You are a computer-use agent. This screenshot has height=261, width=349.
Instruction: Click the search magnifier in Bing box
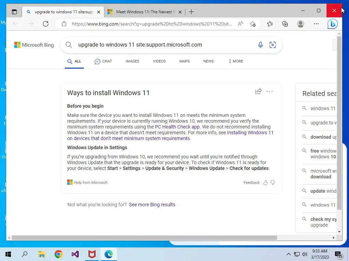coord(69,45)
